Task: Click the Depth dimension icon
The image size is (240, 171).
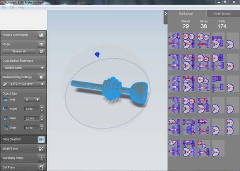Action: point(6,127)
